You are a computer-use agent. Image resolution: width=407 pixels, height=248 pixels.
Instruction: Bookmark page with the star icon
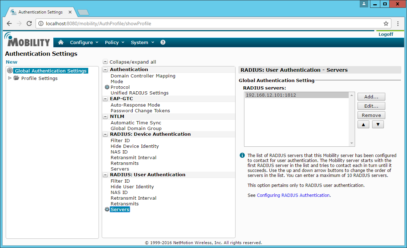click(x=386, y=23)
